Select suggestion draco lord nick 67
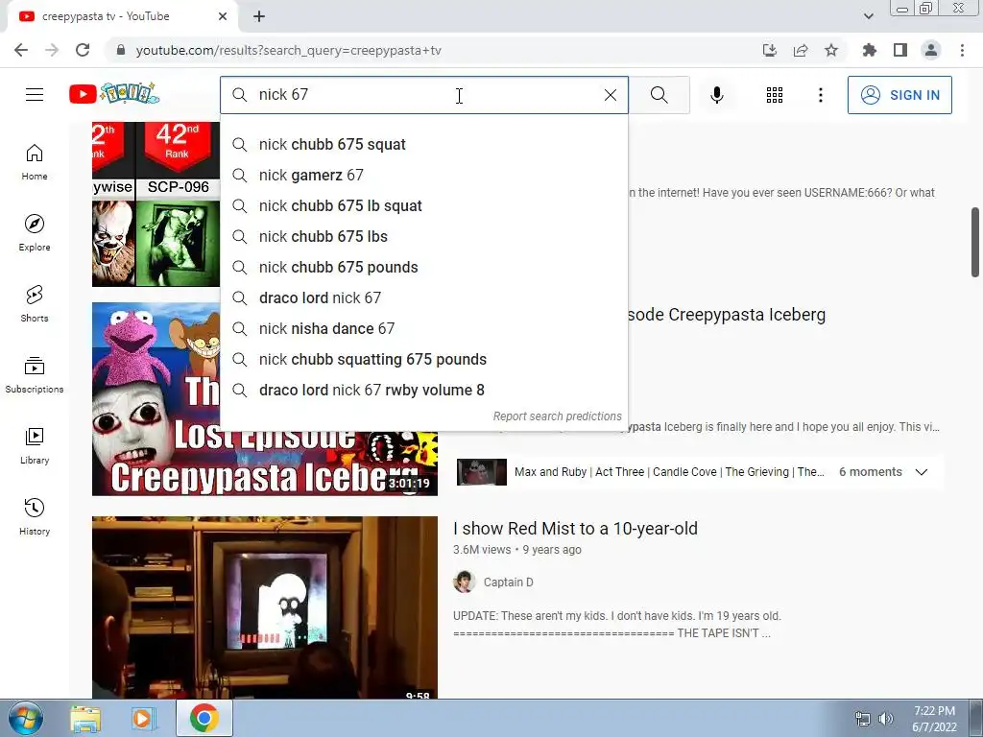The image size is (983, 737). point(424,297)
